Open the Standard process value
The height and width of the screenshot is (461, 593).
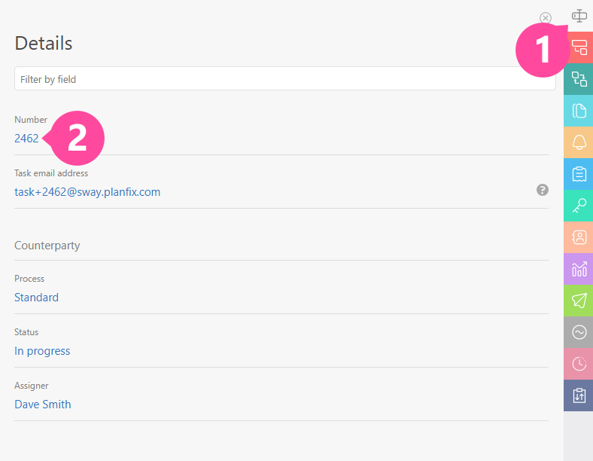pos(36,298)
